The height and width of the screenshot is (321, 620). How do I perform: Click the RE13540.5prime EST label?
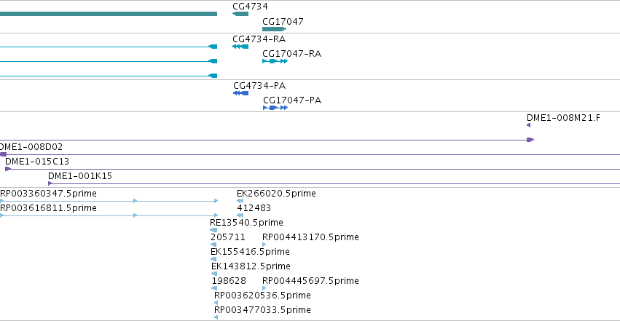click(246, 223)
